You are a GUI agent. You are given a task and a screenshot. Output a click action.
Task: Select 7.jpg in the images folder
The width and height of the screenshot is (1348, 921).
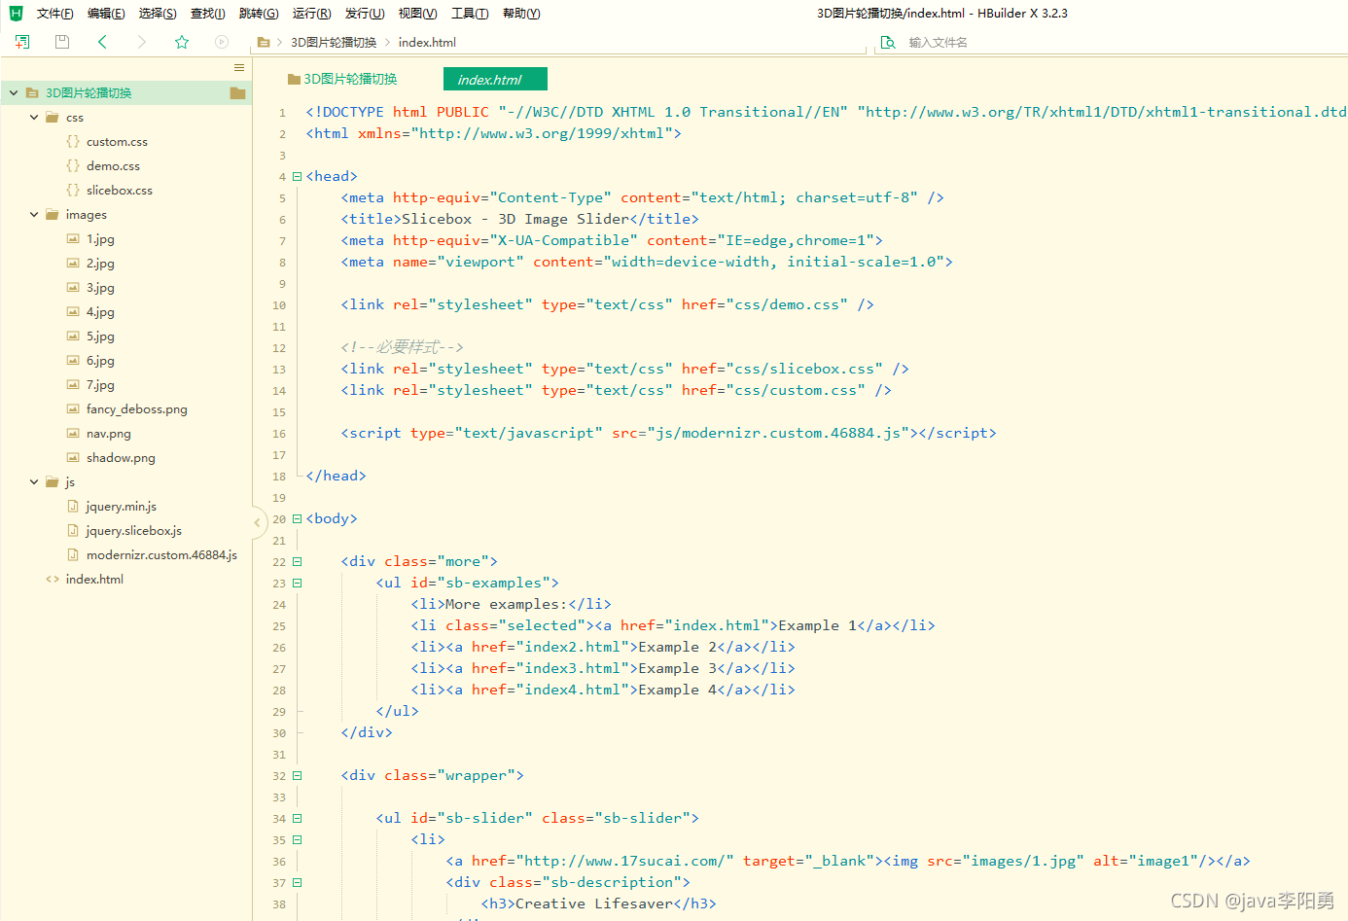pos(100,384)
